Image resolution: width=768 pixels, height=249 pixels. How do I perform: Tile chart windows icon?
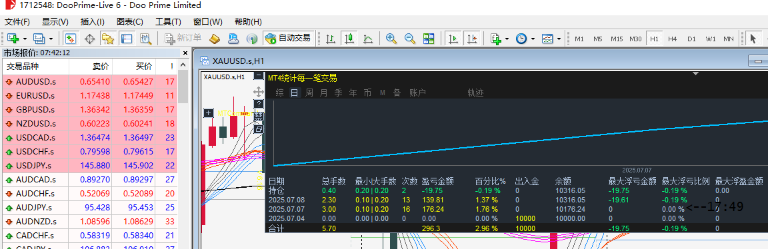click(x=429, y=38)
